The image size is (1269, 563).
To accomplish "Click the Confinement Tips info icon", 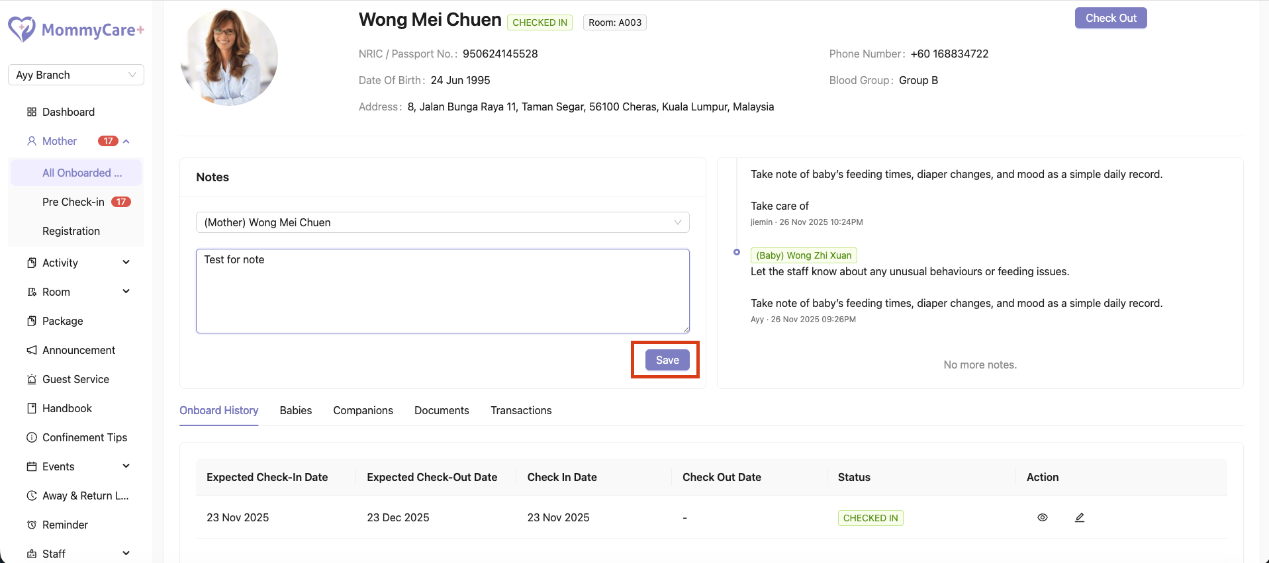I will point(31,437).
